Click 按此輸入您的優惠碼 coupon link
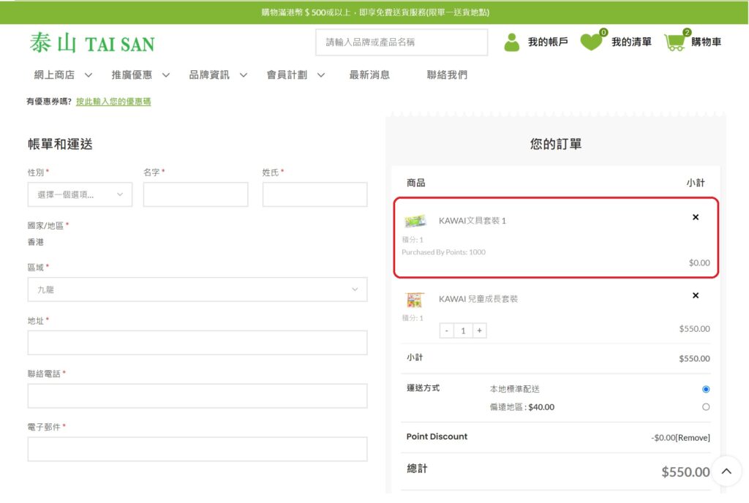Image resolution: width=749 pixels, height=503 pixels. [113, 101]
